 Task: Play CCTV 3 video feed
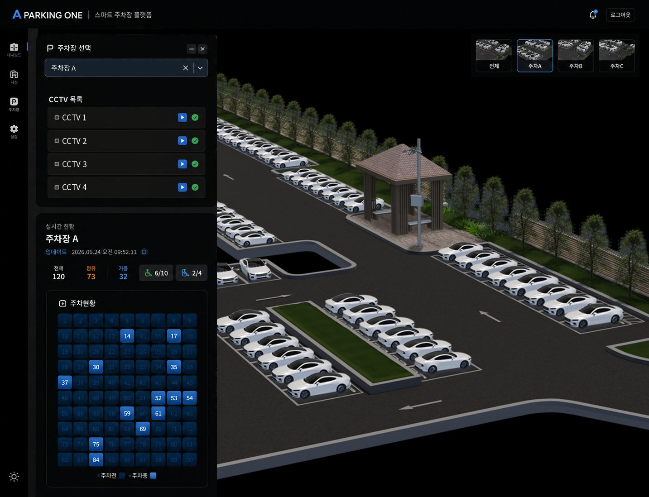point(183,164)
